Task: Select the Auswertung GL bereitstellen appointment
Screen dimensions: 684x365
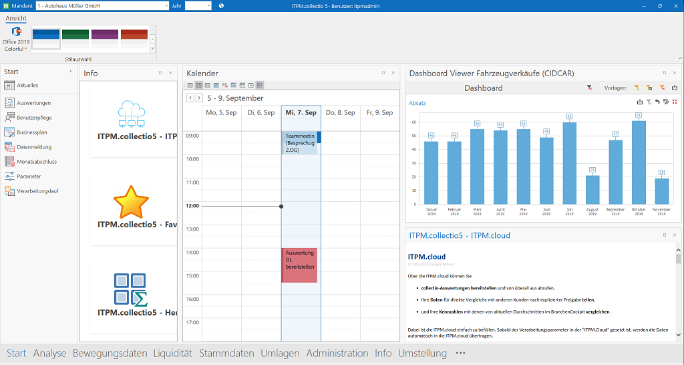Action: click(300, 265)
